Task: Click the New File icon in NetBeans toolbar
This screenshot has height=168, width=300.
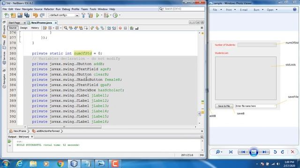Action: (x=7, y=15)
